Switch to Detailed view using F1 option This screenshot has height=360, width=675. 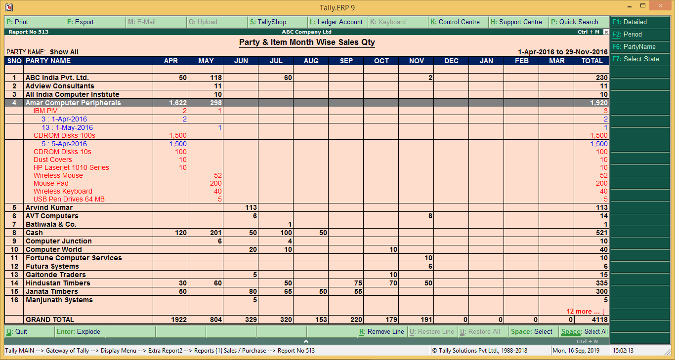[x=640, y=22]
